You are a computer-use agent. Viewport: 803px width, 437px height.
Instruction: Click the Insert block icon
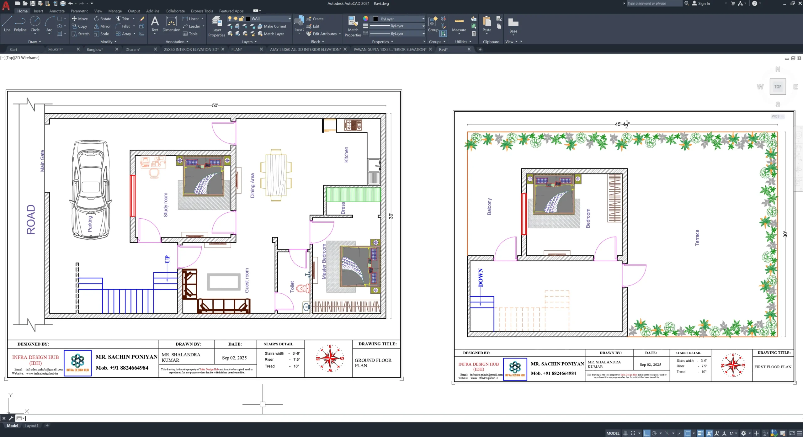[299, 24]
